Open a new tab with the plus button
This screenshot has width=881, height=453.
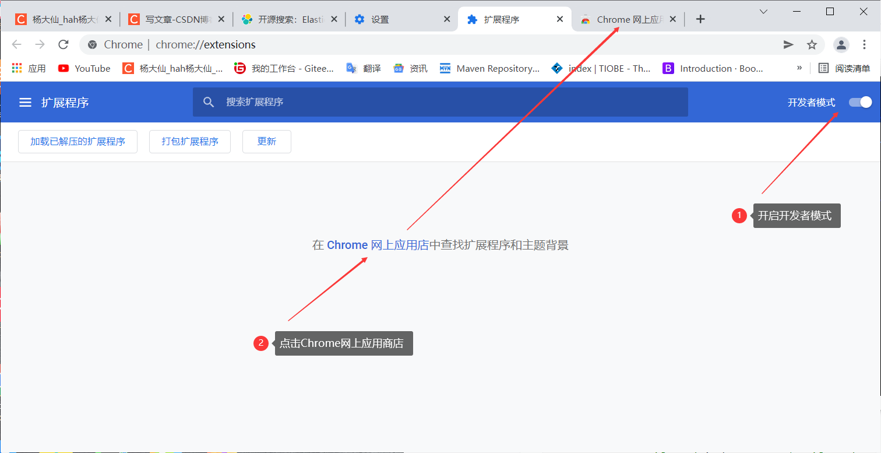click(700, 19)
